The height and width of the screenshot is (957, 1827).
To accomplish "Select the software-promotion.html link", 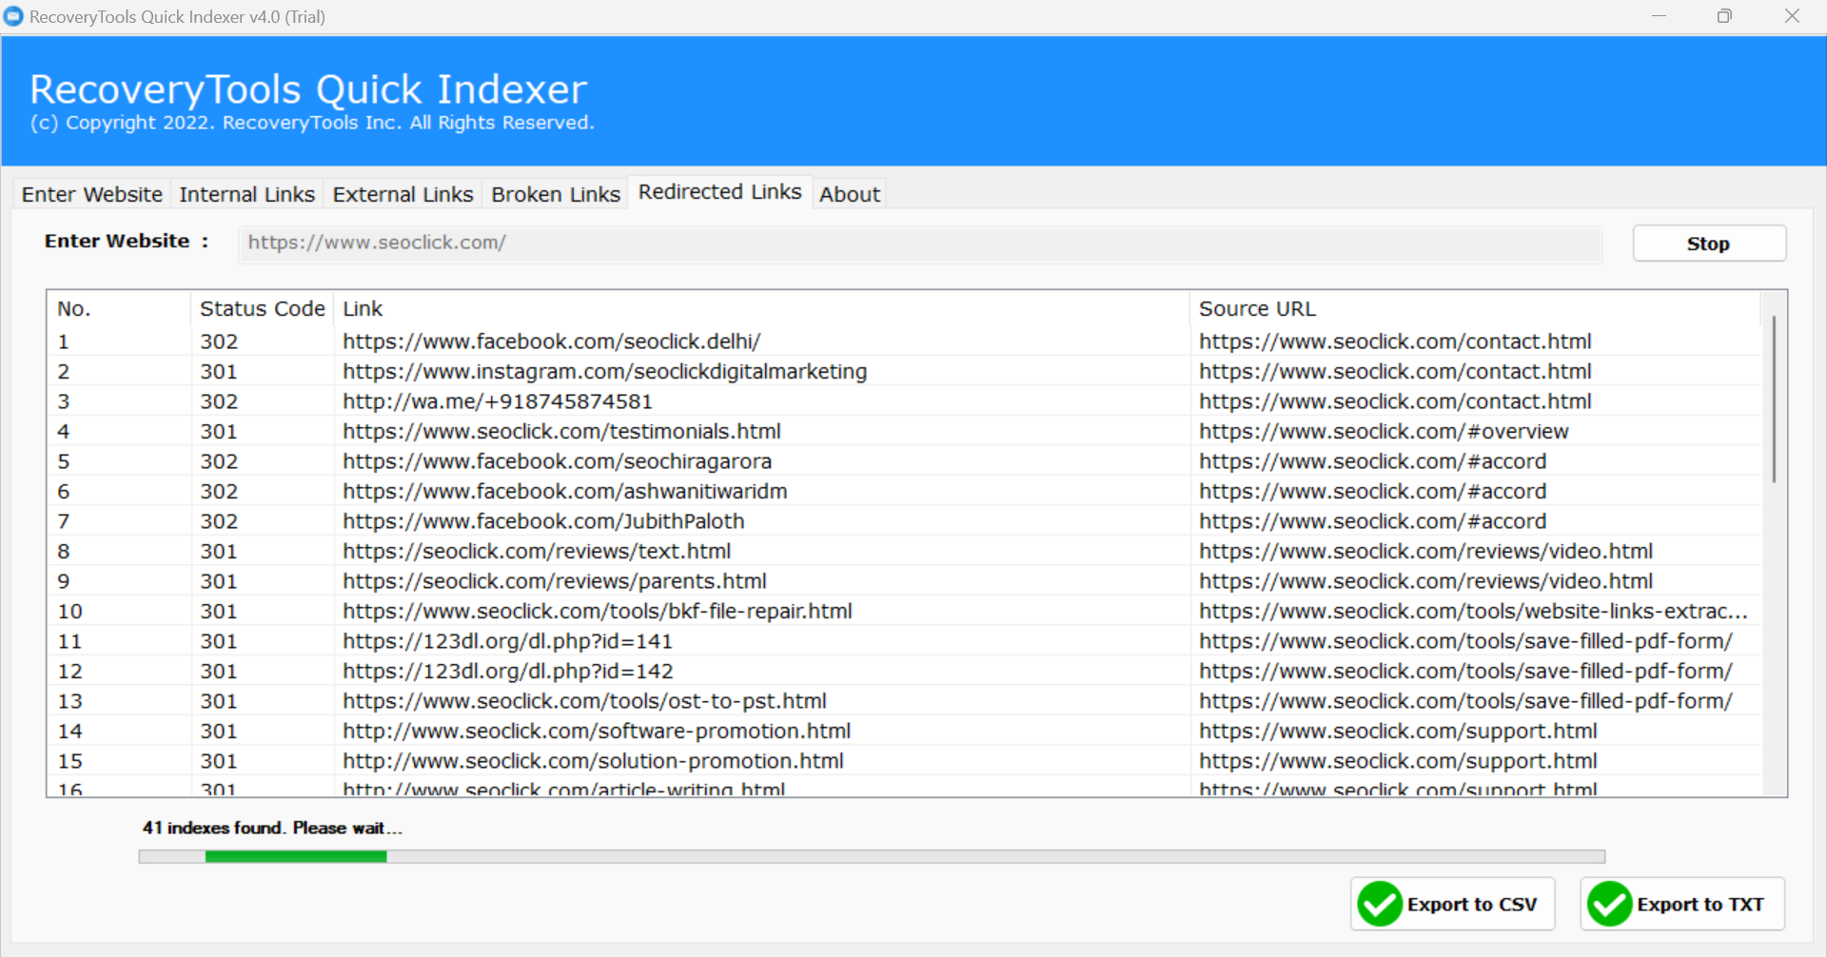I will coord(597,732).
